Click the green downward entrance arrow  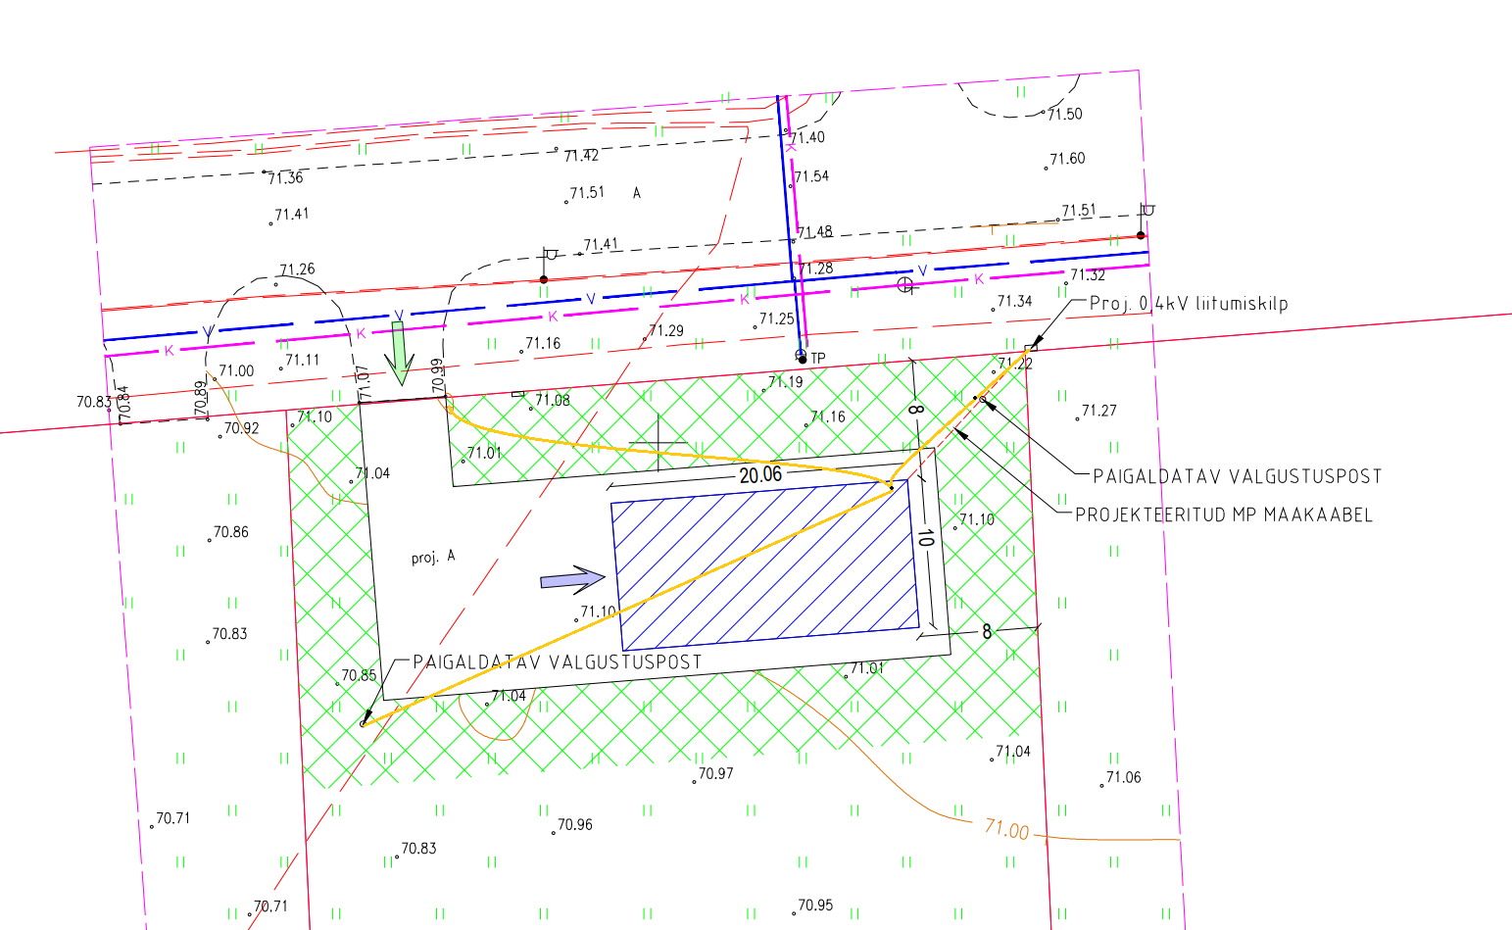click(x=398, y=354)
